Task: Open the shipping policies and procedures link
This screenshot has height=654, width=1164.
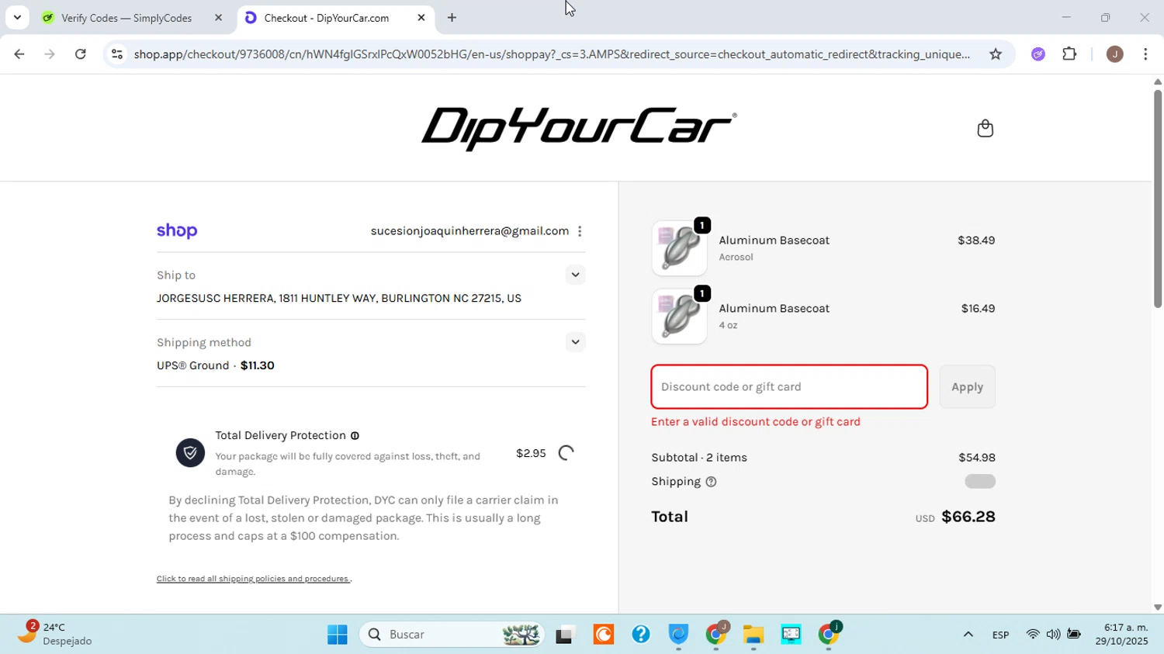Action: click(x=254, y=579)
